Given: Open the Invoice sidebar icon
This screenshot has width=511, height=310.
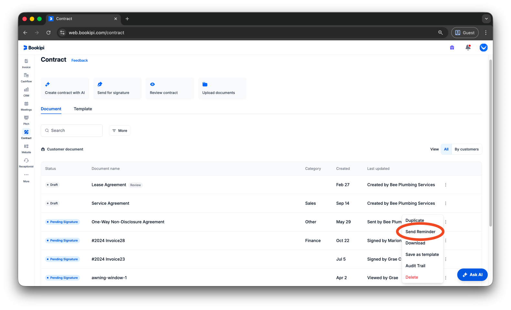Looking at the screenshot, I should click(x=26, y=63).
